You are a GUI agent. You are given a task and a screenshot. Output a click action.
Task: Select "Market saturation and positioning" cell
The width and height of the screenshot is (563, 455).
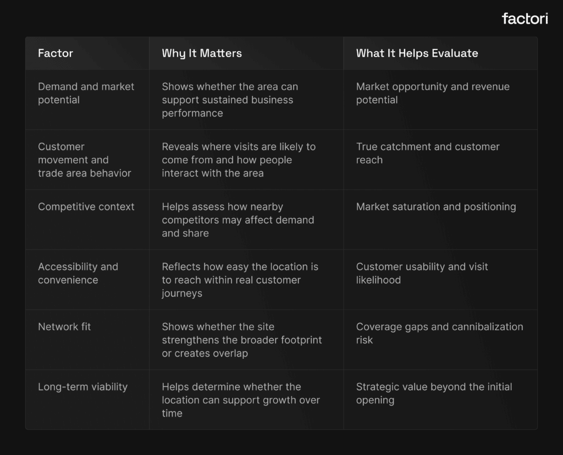pos(436,207)
